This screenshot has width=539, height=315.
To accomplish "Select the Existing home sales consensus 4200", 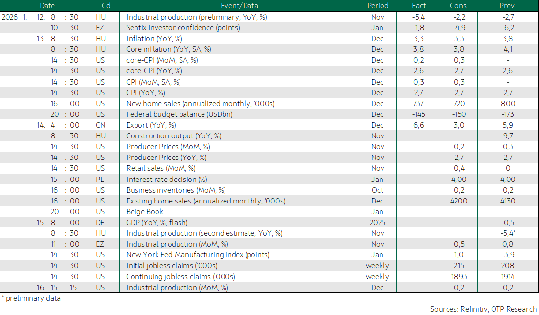I will [x=459, y=201].
